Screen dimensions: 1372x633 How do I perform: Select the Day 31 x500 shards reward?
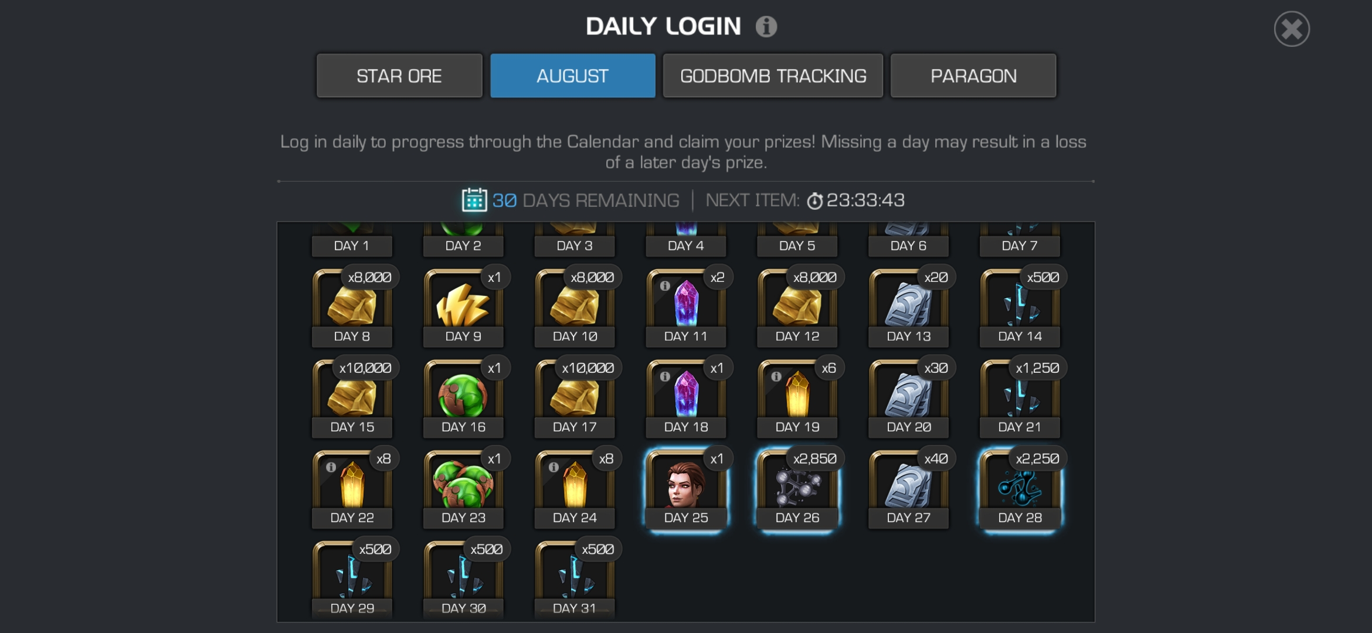(575, 579)
